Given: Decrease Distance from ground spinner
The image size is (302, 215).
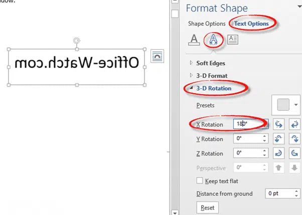Looking at the screenshot, I should (x=296, y=196).
